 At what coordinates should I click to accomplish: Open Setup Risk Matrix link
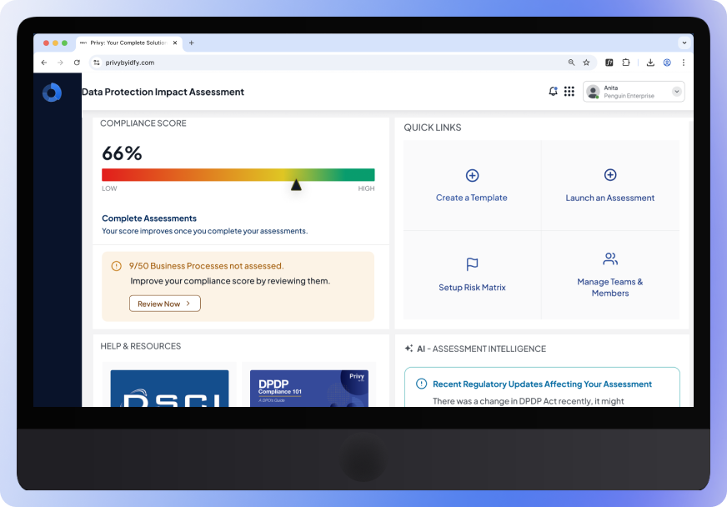472,288
